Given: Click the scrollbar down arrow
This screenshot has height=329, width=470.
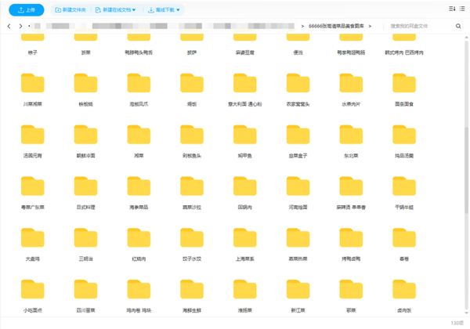Looking at the screenshot, I should [x=466, y=313].
